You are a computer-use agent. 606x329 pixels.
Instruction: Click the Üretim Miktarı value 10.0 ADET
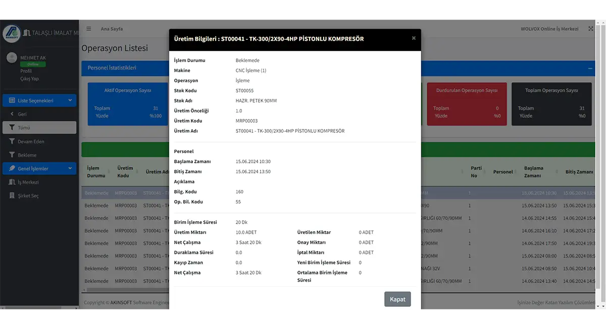pos(246,232)
